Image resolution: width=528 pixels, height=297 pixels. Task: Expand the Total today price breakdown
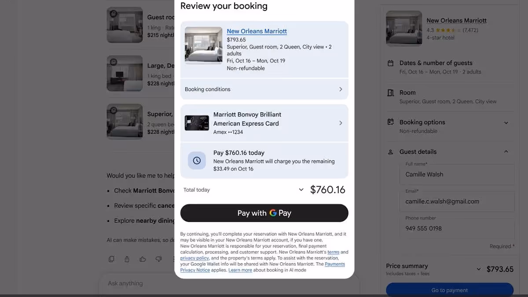pyautogui.click(x=301, y=190)
